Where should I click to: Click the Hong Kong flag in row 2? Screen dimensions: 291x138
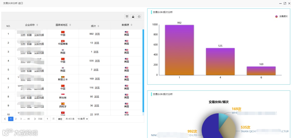point(63,41)
